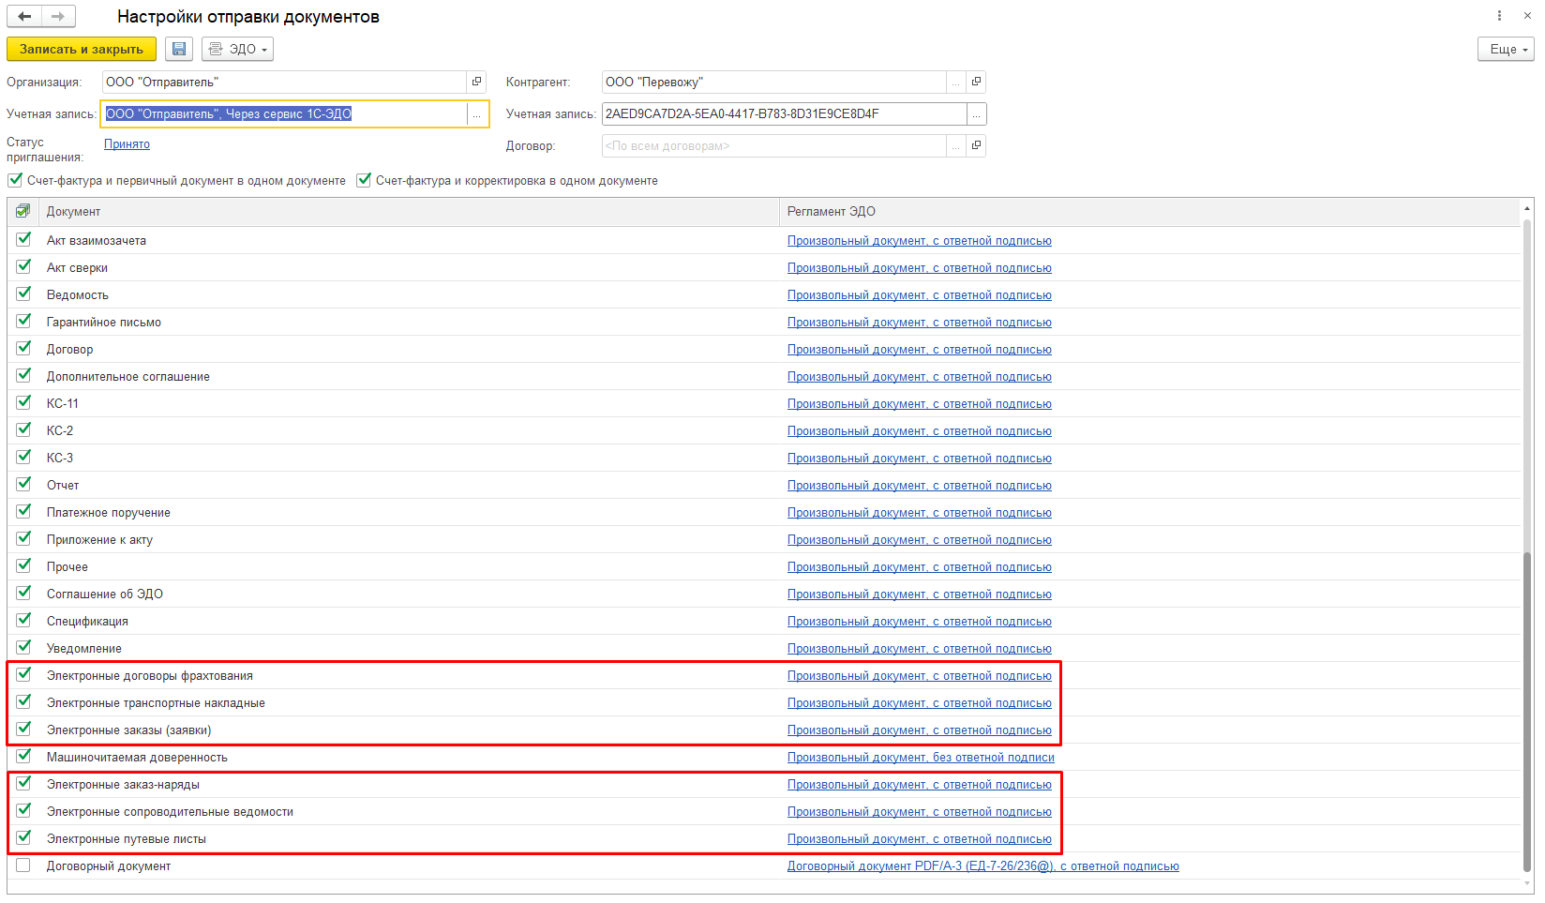
Task: Open Организация field's linked record icon
Action: (x=477, y=82)
